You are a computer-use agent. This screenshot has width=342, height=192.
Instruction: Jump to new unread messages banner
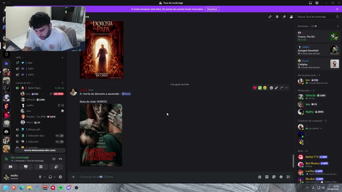(40, 150)
